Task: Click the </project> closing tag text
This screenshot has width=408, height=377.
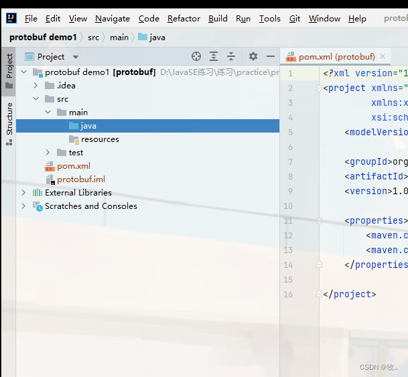Action: point(350,294)
